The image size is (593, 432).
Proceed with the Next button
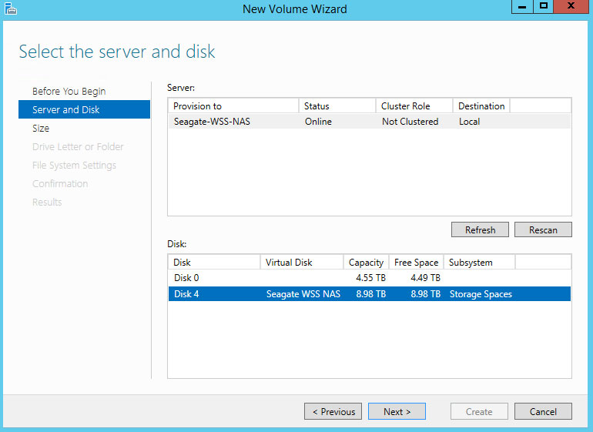pos(397,411)
